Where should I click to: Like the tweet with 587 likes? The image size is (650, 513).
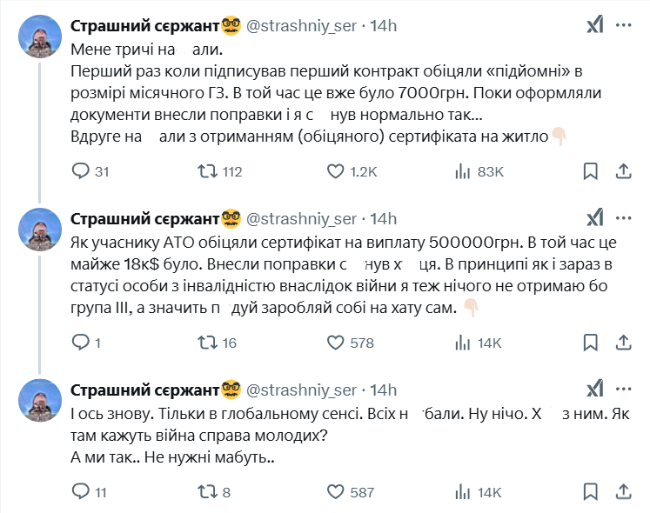[x=336, y=492]
